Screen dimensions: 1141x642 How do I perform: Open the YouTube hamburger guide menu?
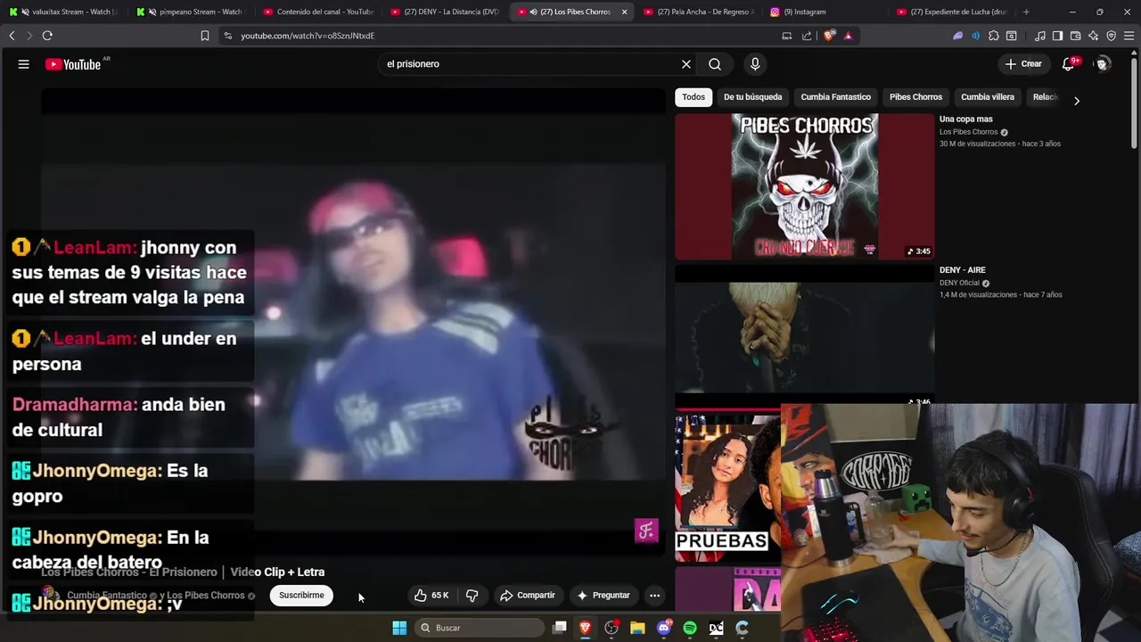pos(24,64)
